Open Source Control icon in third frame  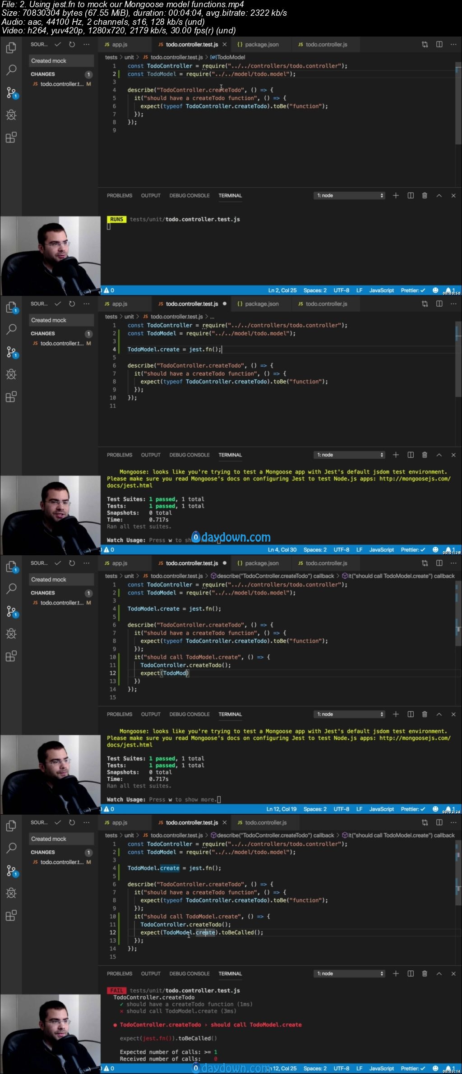pos(11,611)
